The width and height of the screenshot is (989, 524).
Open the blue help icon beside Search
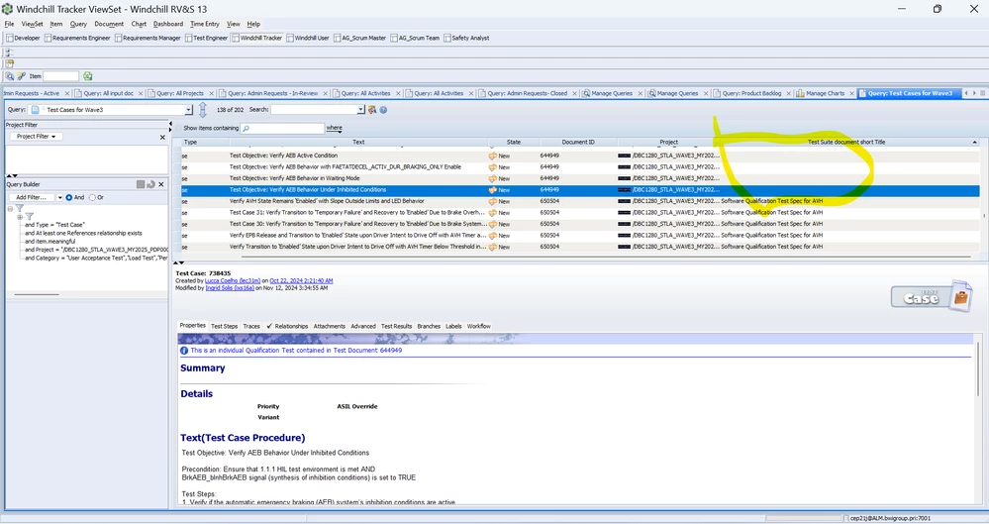coord(383,110)
